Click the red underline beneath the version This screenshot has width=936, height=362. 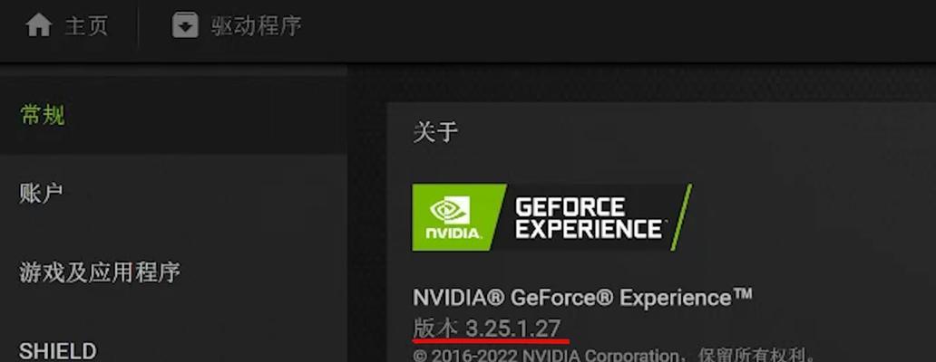pyautogui.click(x=491, y=342)
